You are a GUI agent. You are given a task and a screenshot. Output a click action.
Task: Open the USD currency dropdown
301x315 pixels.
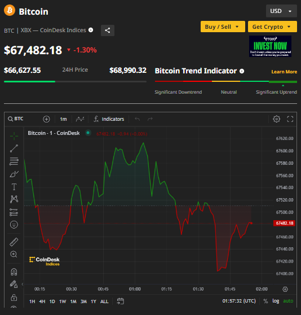tap(281, 11)
